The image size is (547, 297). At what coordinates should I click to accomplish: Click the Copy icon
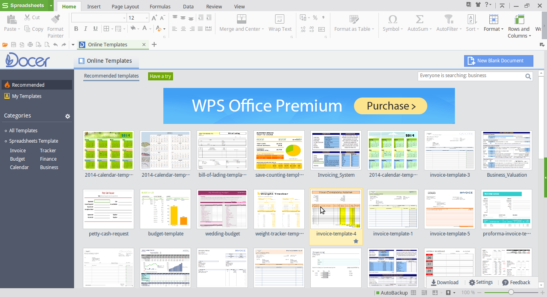pyautogui.click(x=27, y=29)
